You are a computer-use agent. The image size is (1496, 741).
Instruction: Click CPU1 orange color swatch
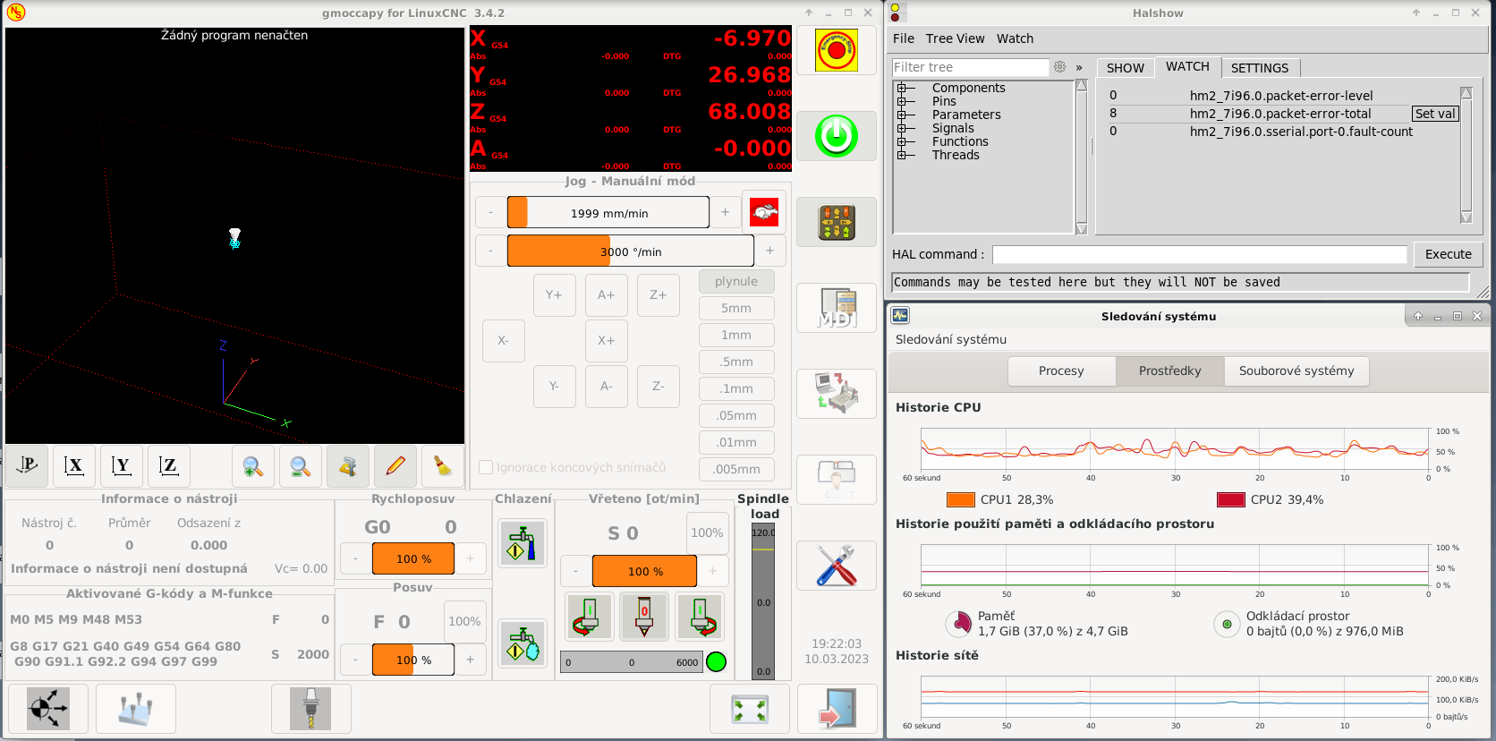[x=960, y=499]
